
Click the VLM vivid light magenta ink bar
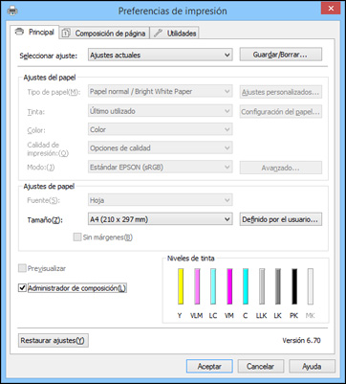[197, 286]
